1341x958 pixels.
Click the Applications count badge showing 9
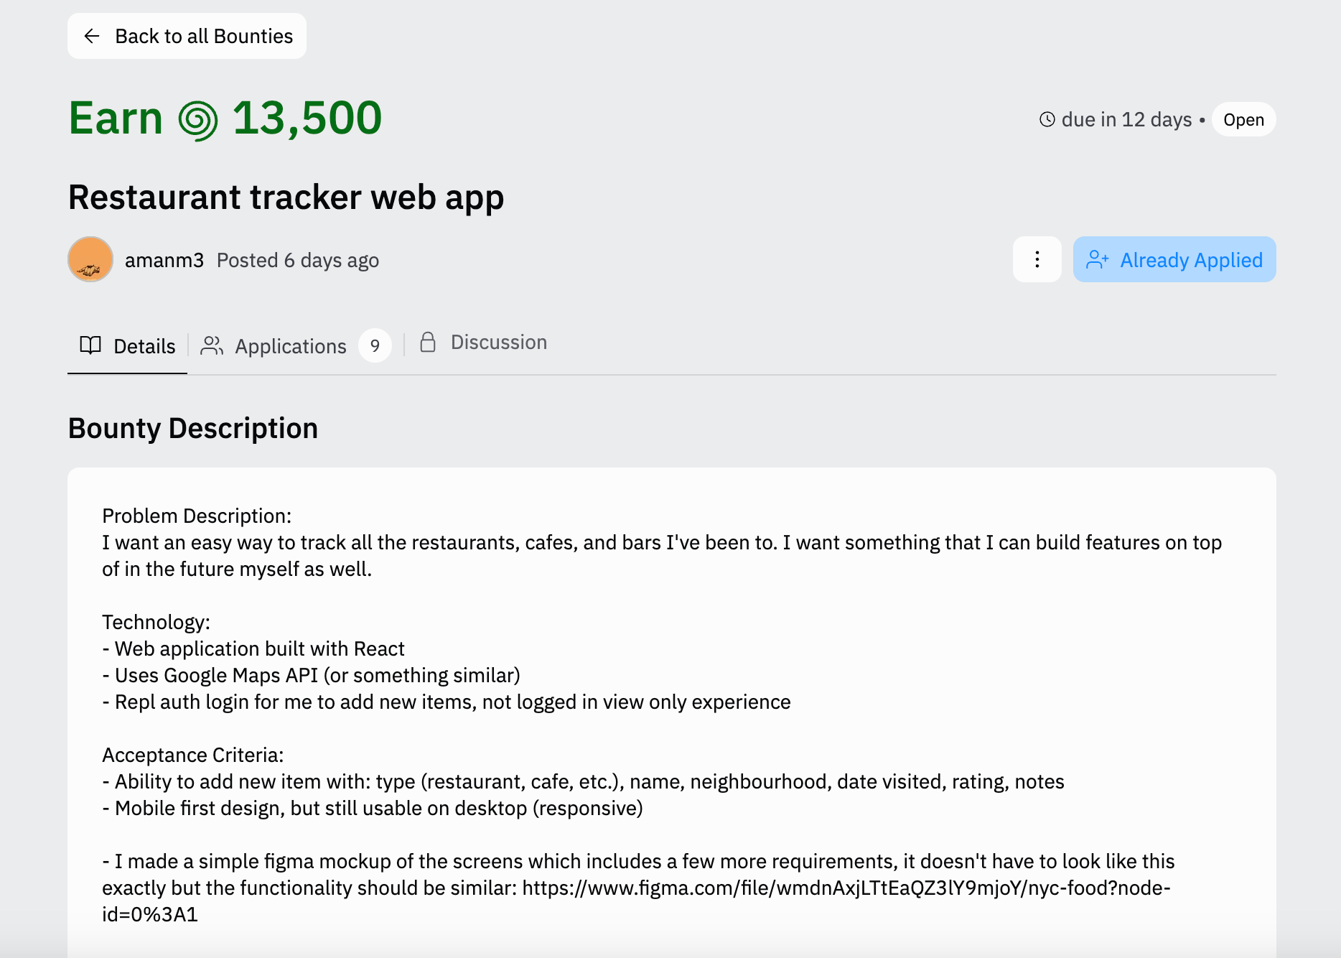point(375,346)
